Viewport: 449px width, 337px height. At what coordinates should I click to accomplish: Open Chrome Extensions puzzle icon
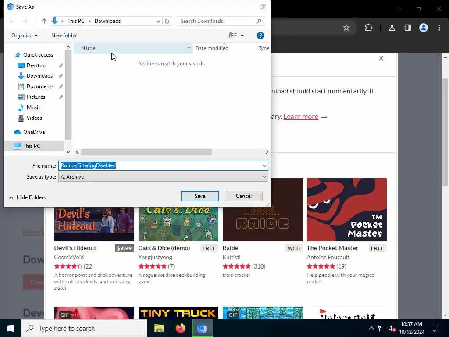[x=368, y=28]
